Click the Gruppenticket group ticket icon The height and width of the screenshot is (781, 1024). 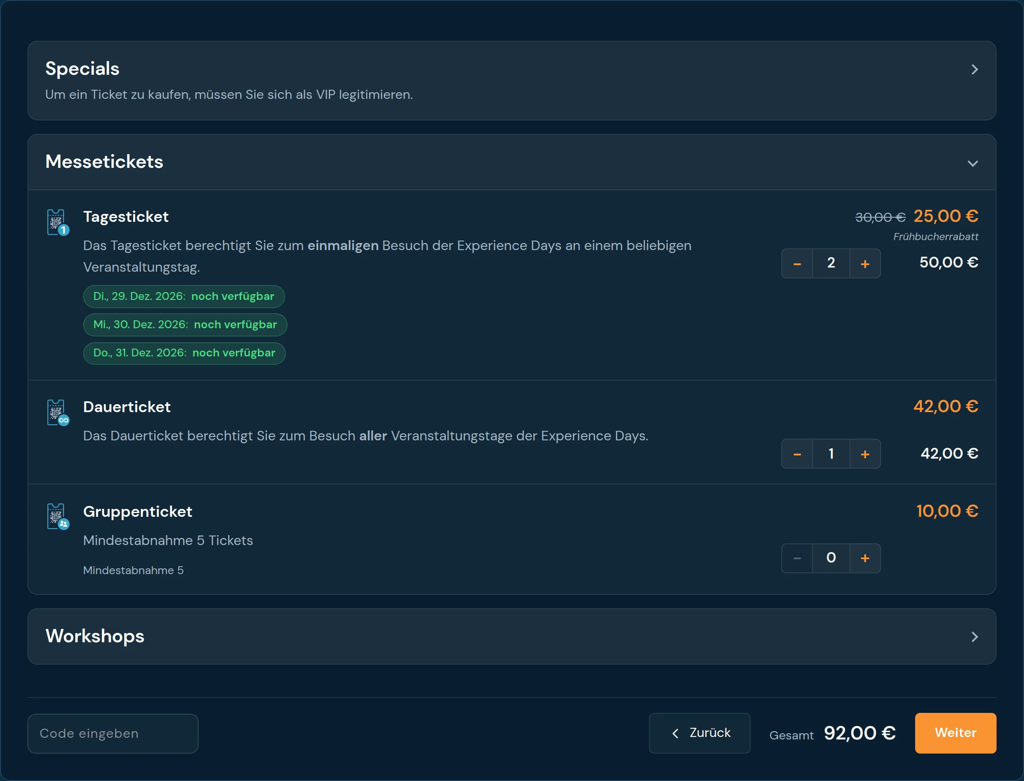pos(58,516)
